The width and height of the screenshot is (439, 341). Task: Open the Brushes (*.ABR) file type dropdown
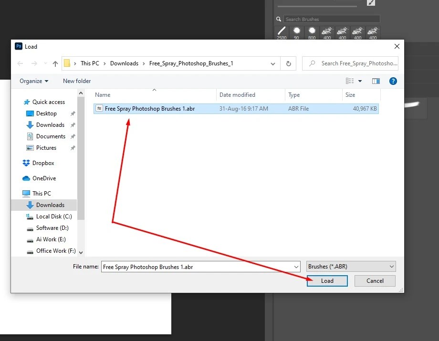pos(351,266)
